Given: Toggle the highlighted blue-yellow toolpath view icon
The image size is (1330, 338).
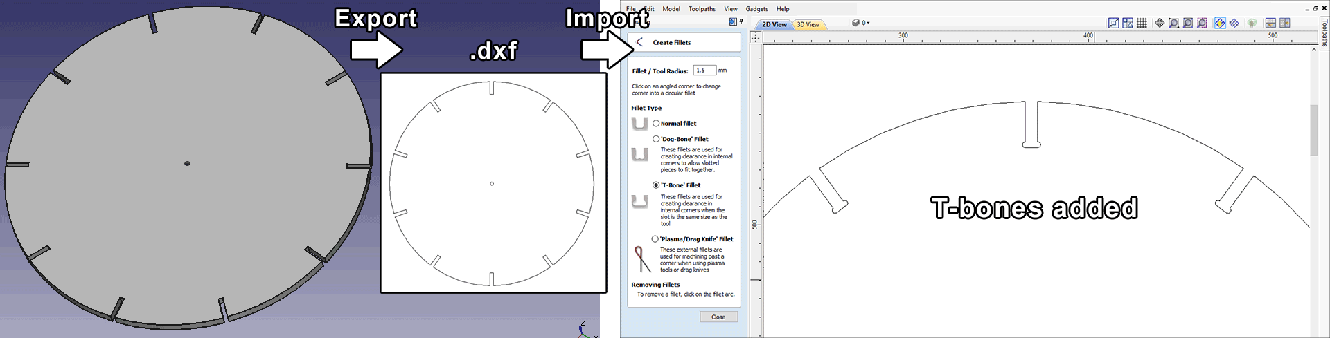Looking at the screenshot, I should click(1220, 23).
